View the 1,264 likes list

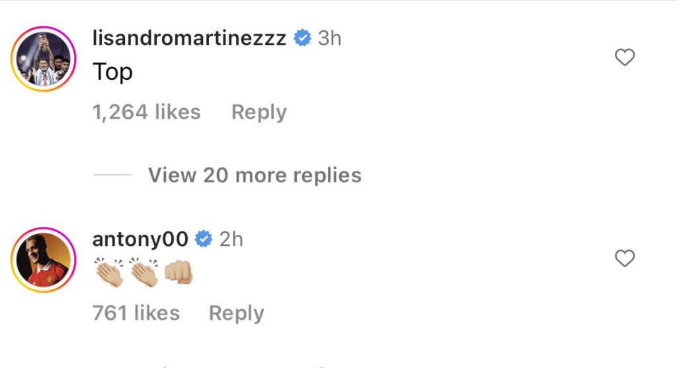(147, 112)
